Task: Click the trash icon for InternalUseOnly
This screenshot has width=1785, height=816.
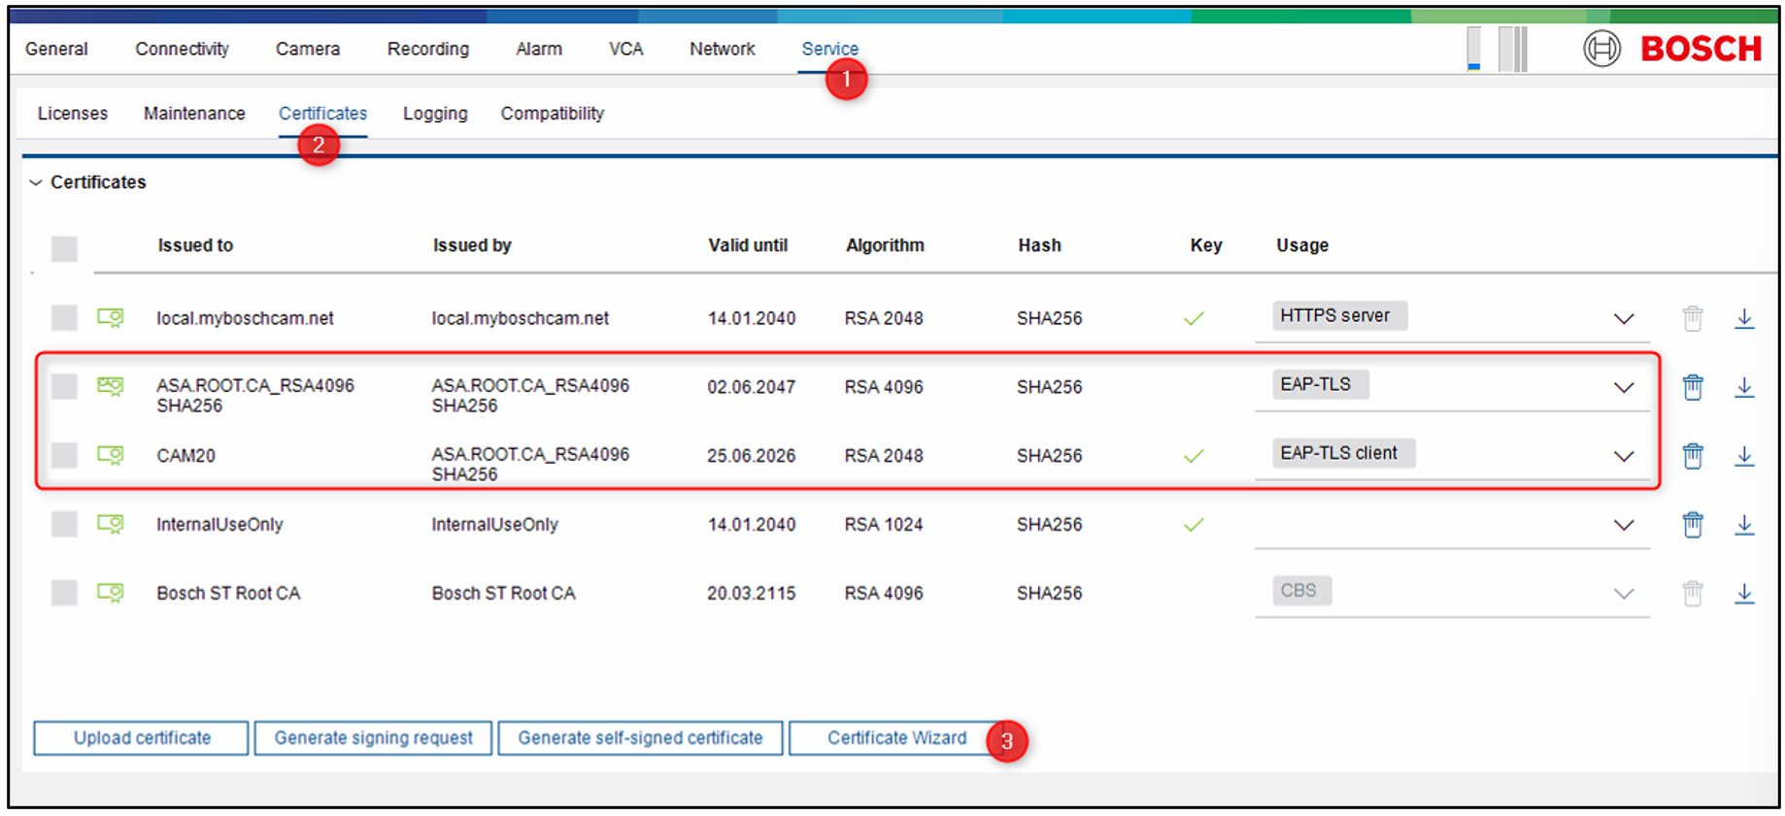Action: tap(1692, 524)
